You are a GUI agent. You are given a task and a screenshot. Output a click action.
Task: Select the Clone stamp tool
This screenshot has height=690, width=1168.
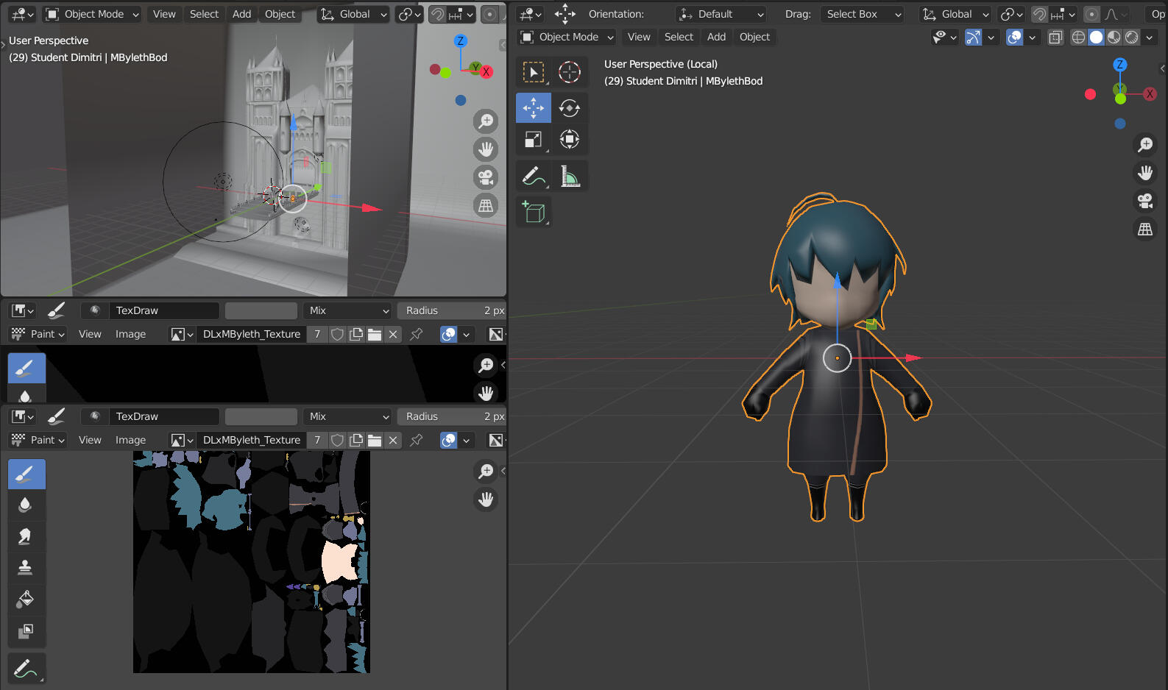point(26,567)
